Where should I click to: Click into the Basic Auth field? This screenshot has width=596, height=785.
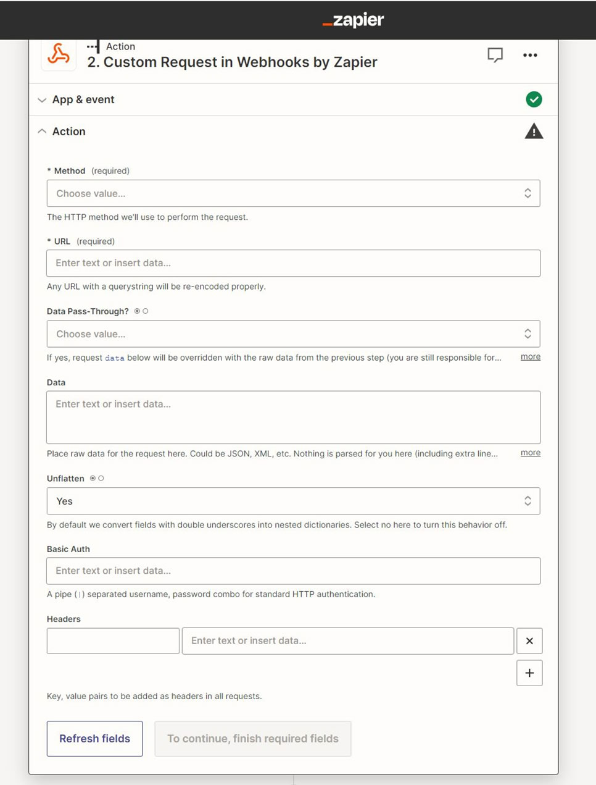[x=293, y=571]
